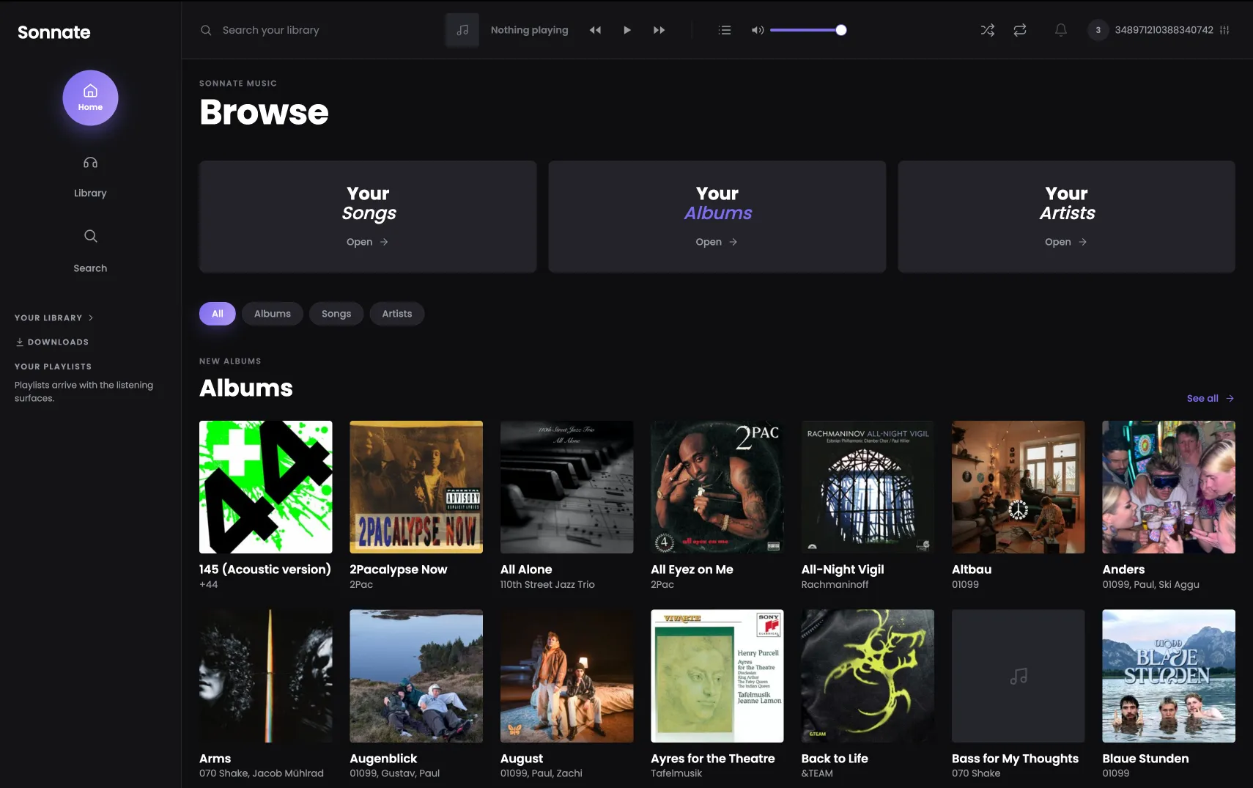The image size is (1253, 788).
Task: Open the All Eyez on Me album cover
Action: point(717,487)
